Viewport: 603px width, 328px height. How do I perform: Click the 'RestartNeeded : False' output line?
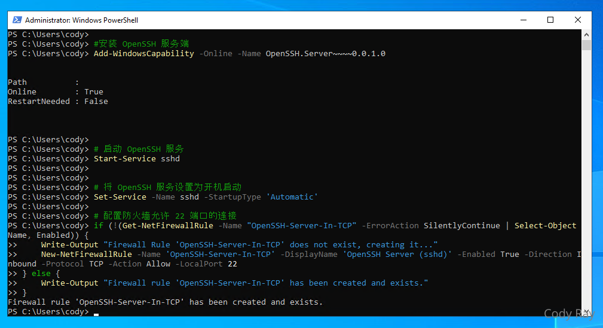58,102
